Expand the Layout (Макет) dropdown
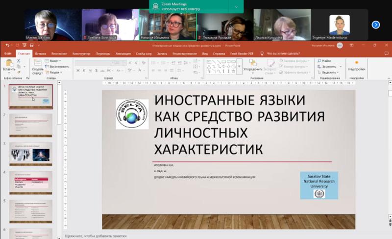392x239 pixels. click(x=54, y=61)
